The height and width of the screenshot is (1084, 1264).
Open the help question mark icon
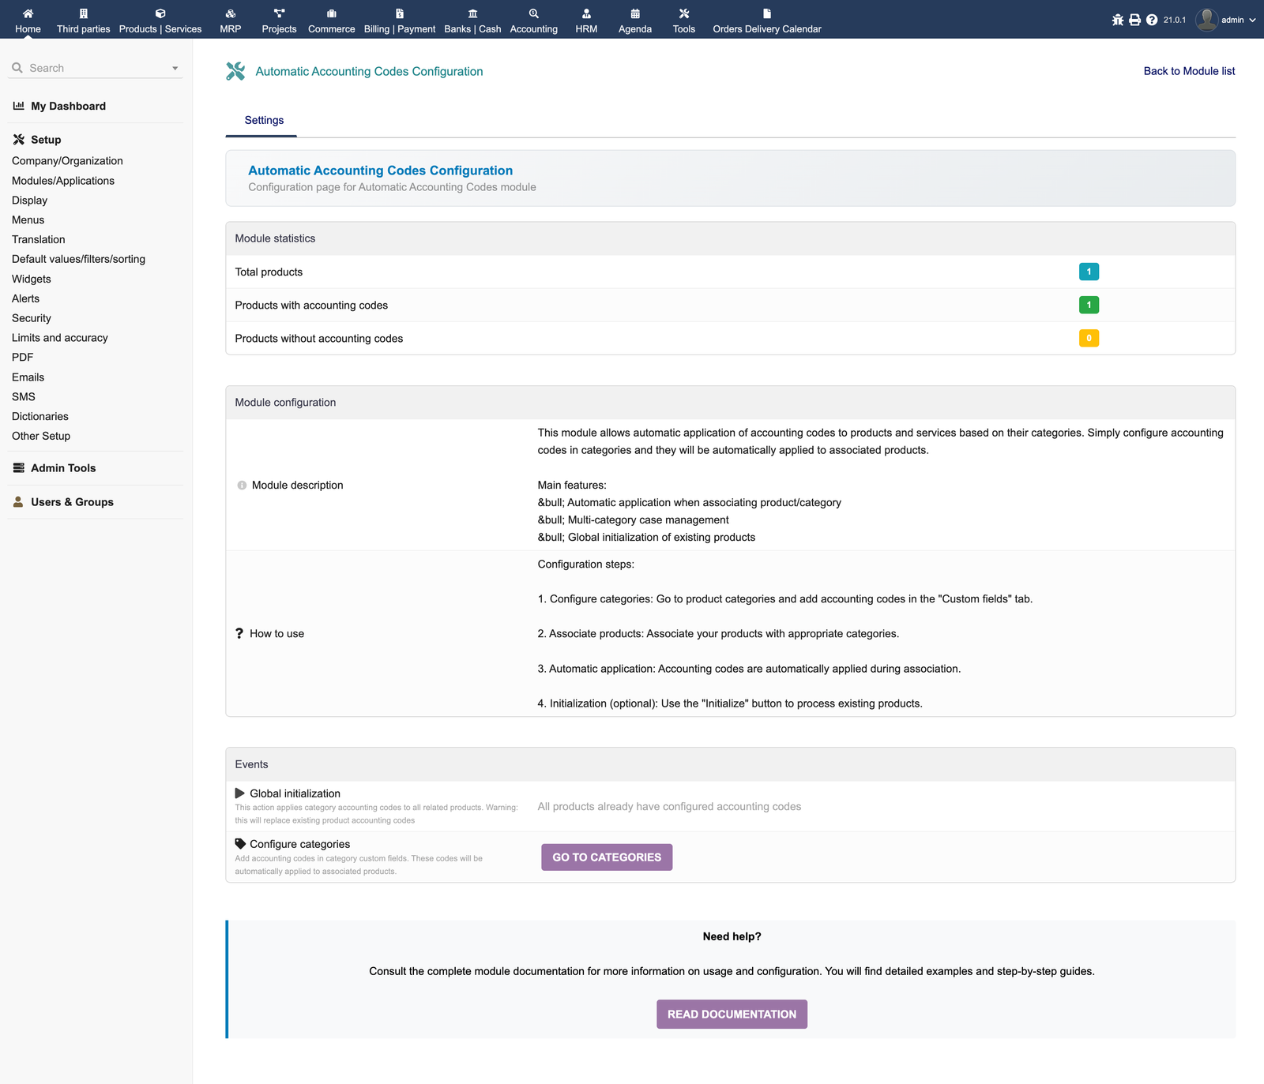pos(1152,20)
